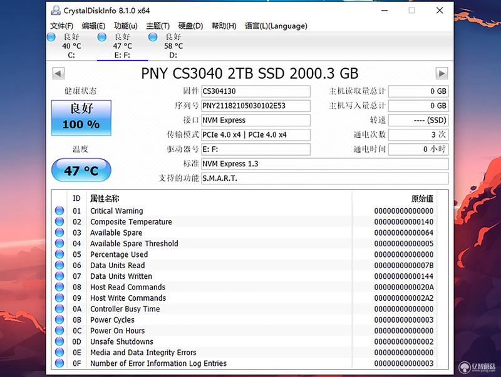Open the 主题(T) menu

(x=158, y=26)
